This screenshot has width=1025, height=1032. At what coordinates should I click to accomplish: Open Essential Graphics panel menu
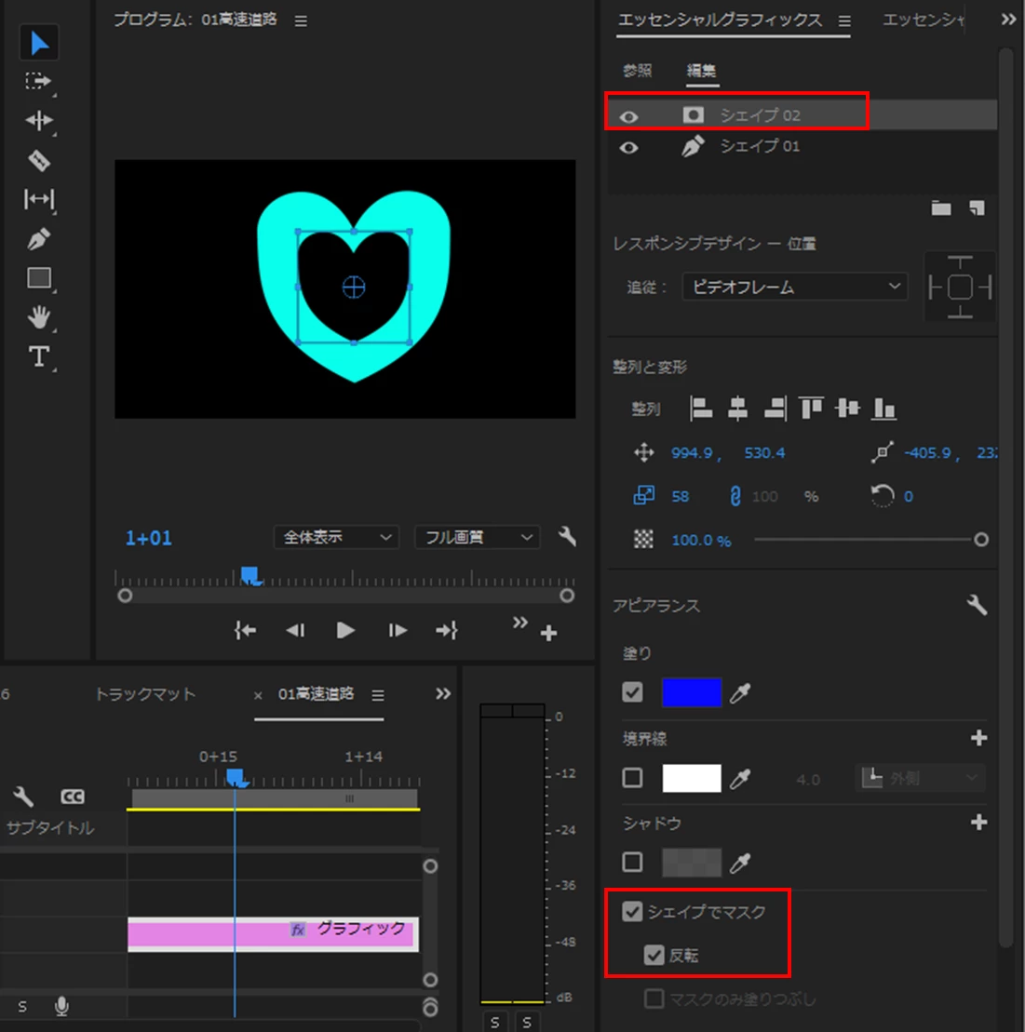pyautogui.click(x=844, y=21)
